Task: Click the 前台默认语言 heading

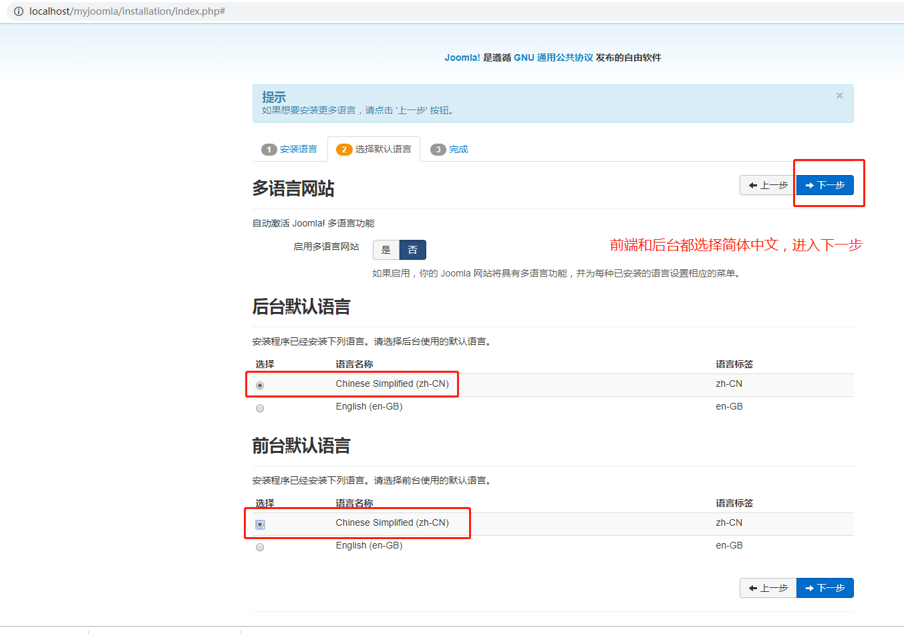Action: click(301, 446)
